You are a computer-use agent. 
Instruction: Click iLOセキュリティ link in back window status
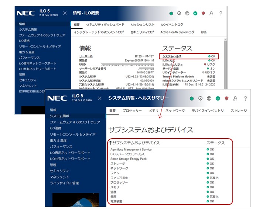click(x=173, y=65)
